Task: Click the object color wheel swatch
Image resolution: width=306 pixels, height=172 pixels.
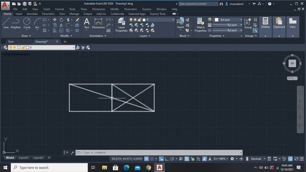Action: [209, 20]
